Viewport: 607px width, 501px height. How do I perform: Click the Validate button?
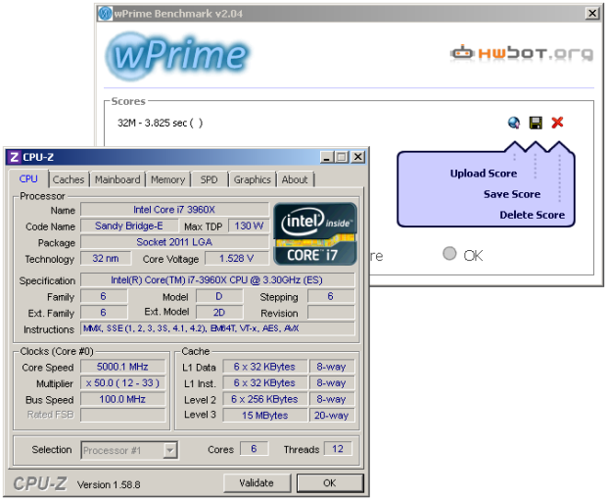257,482
